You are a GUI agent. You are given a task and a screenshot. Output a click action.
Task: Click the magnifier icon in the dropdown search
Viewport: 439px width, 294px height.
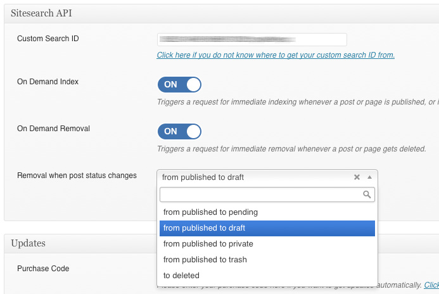point(367,195)
